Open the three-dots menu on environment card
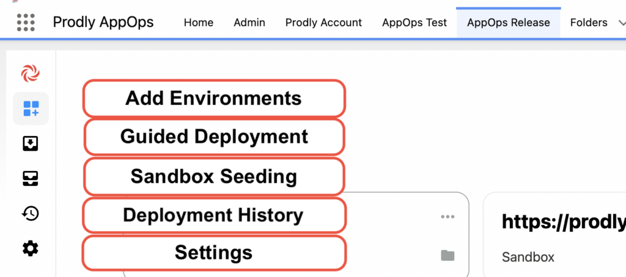 pos(447,217)
